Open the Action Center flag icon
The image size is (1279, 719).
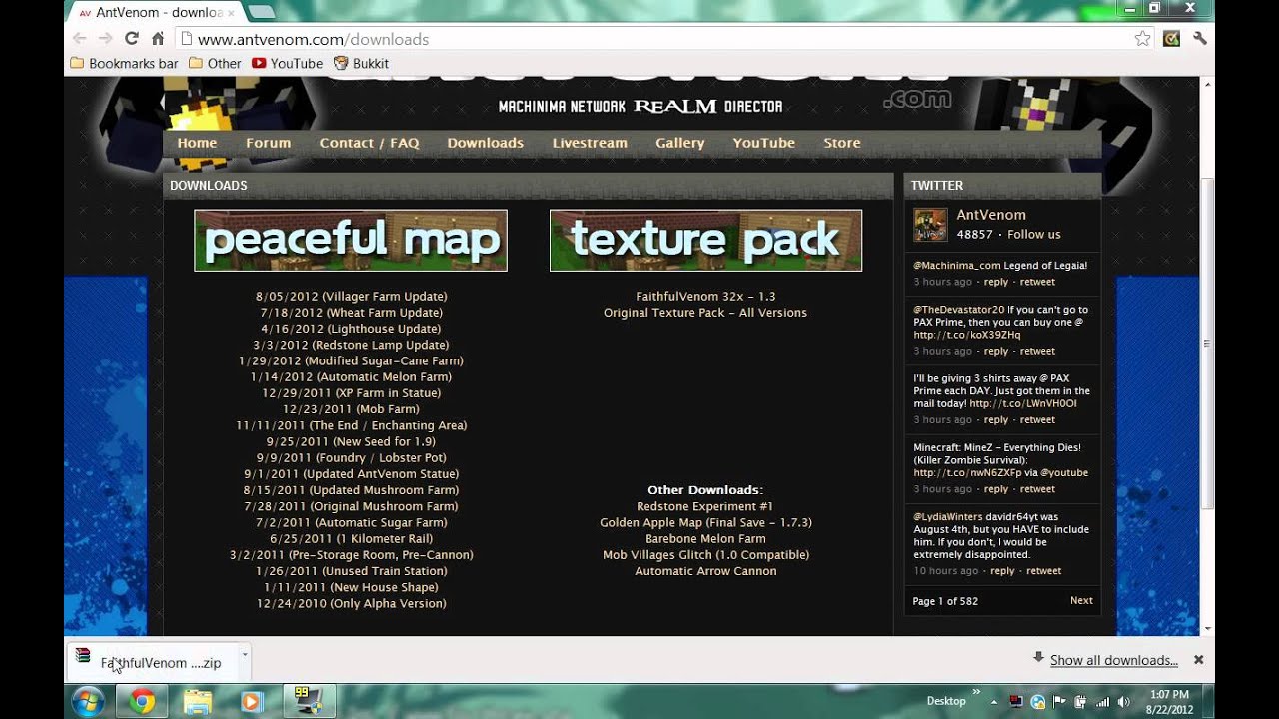(x=1058, y=702)
